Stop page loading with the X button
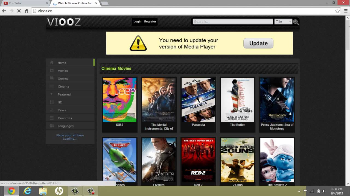350x196 pixels. tap(19, 11)
